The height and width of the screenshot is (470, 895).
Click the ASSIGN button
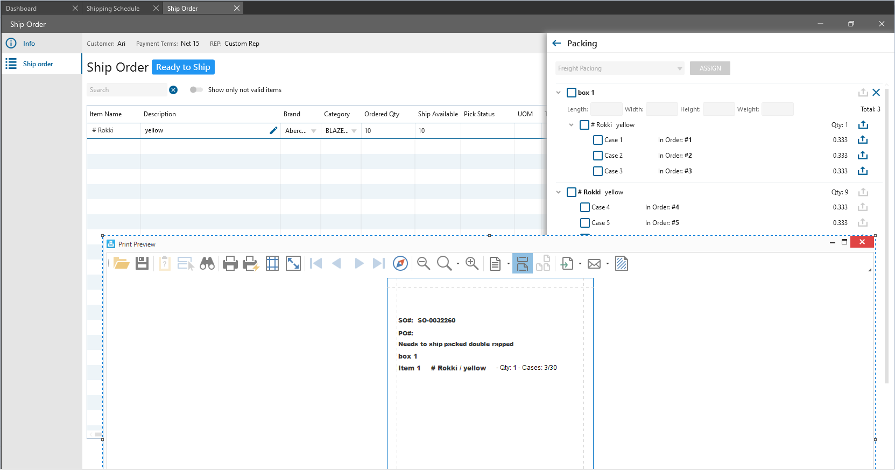(x=710, y=68)
